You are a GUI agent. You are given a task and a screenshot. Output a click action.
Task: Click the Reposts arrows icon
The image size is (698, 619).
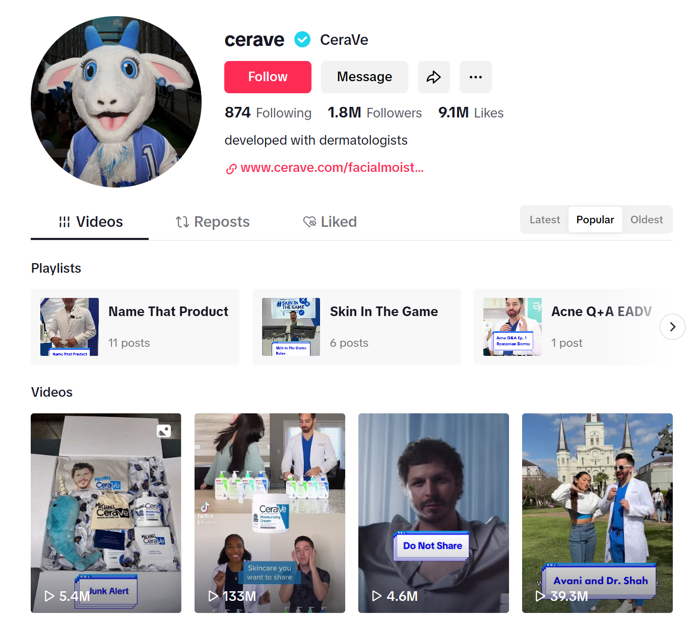182,222
